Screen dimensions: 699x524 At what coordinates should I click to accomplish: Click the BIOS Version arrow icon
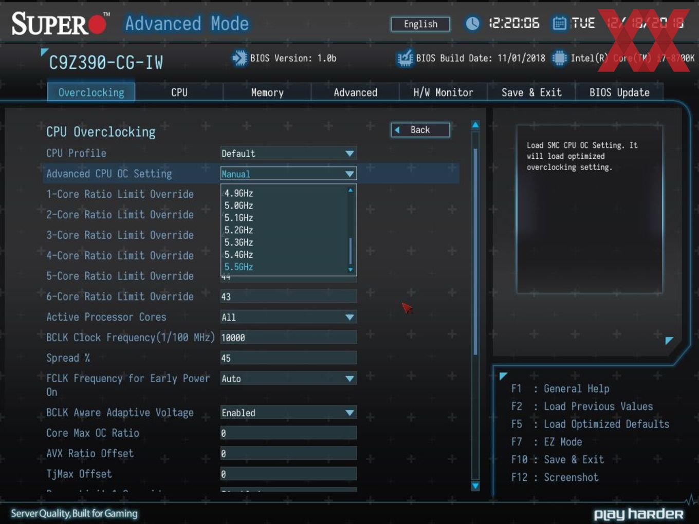240,58
